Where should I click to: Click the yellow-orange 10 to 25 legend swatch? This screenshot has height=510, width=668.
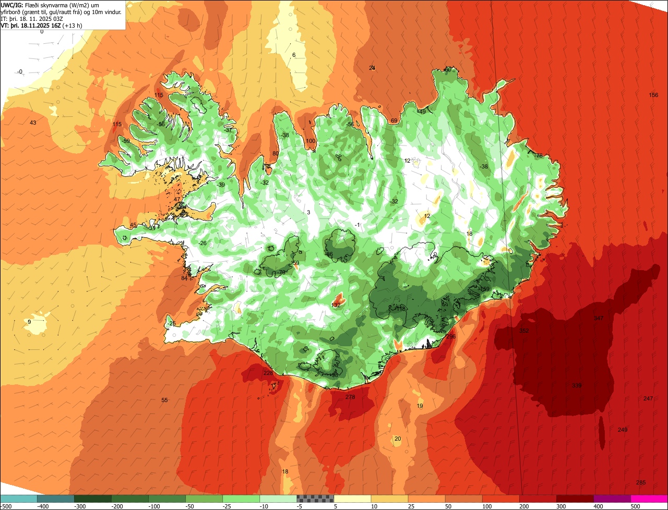click(389, 498)
